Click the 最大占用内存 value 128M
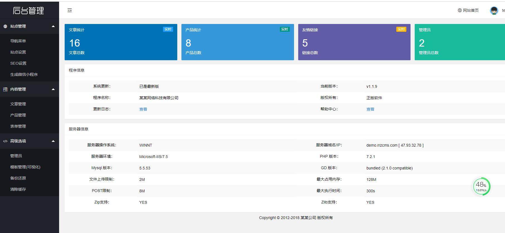 371,179
